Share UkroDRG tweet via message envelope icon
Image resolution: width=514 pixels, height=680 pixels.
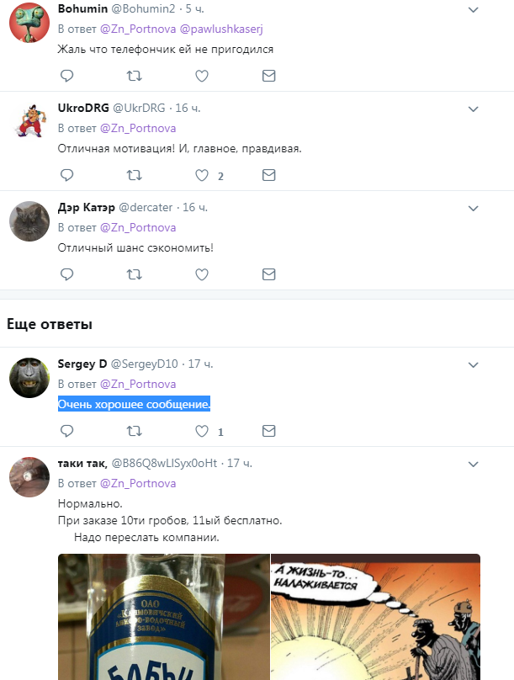(268, 175)
